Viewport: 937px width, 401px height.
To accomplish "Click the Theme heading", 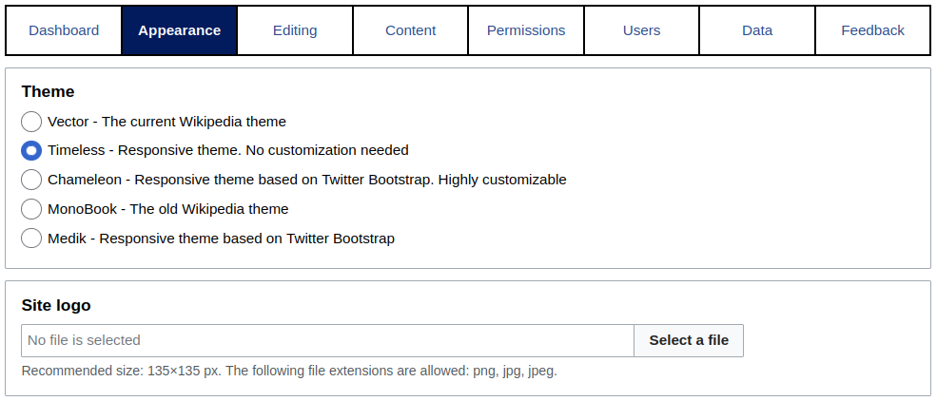I will coord(48,92).
